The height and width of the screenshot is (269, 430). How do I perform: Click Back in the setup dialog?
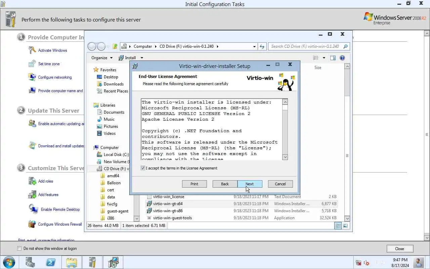(225, 184)
